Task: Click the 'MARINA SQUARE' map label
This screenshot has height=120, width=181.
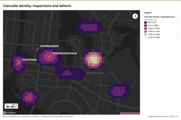Action: [27, 81]
